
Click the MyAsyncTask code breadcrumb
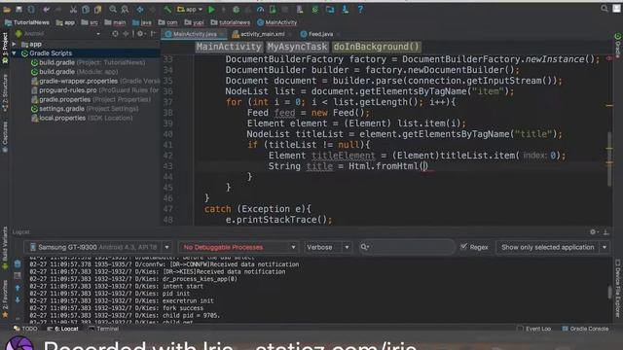point(297,47)
